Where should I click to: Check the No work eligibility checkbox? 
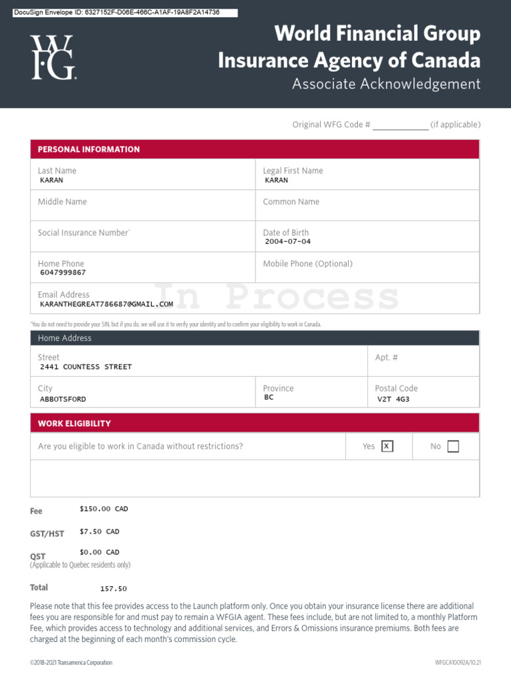(x=453, y=446)
